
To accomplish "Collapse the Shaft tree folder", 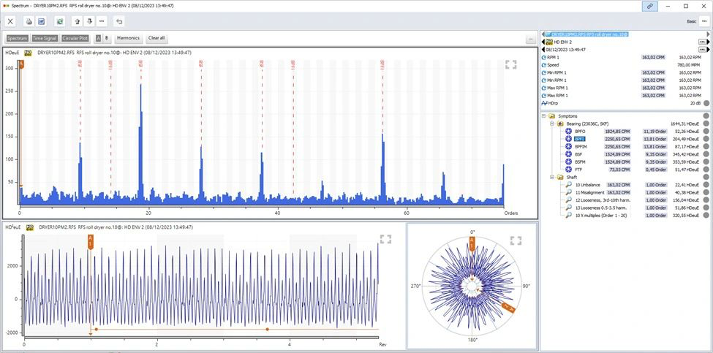I will [551, 177].
